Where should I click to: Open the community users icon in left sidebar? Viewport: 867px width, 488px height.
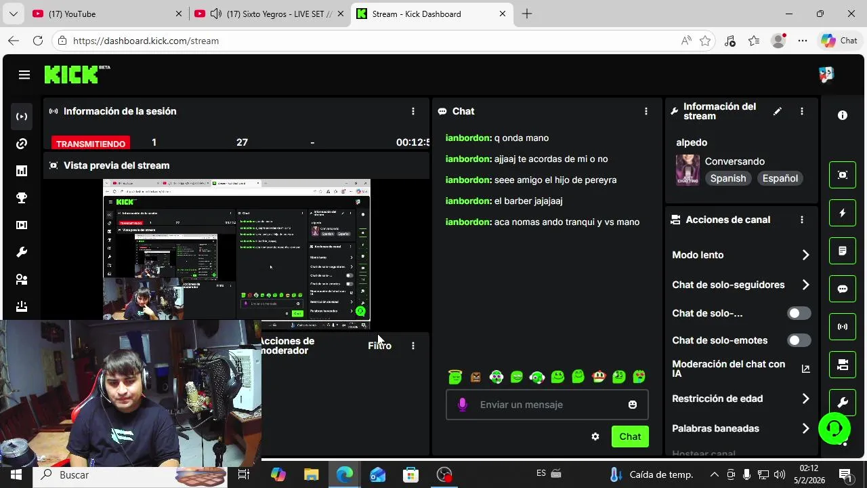[x=22, y=279]
